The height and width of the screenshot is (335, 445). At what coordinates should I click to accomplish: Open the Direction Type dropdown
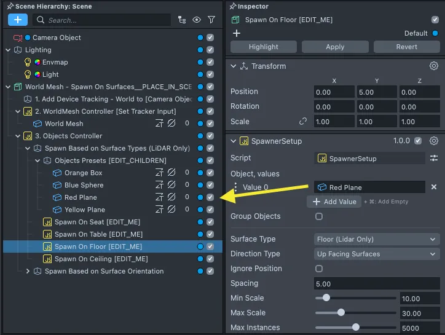pyautogui.click(x=376, y=254)
